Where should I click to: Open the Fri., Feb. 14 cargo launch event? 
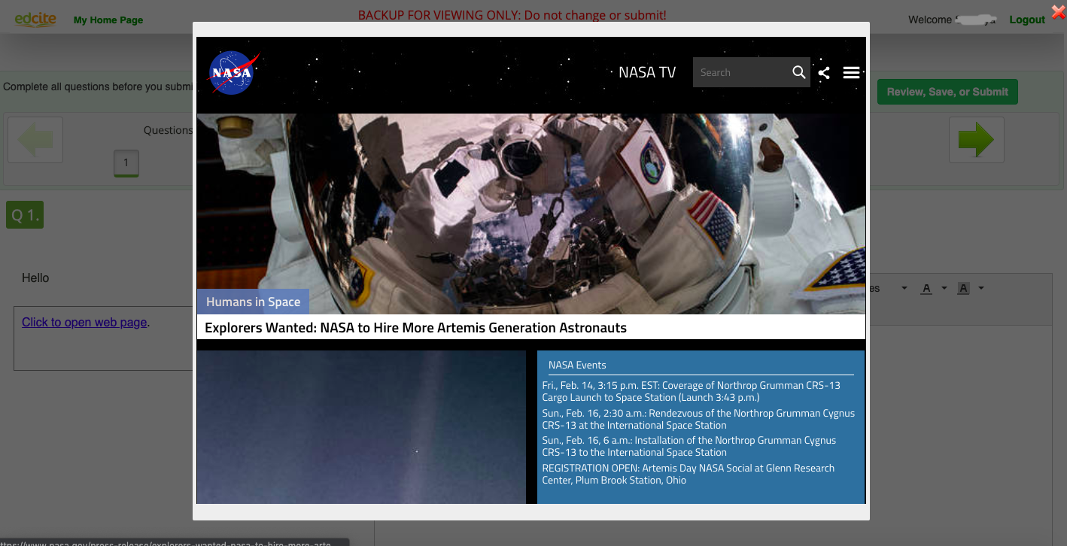click(692, 391)
